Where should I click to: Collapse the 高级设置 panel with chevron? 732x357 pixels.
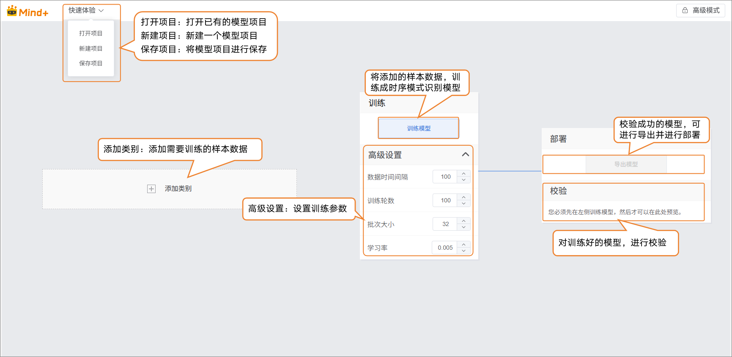465,155
